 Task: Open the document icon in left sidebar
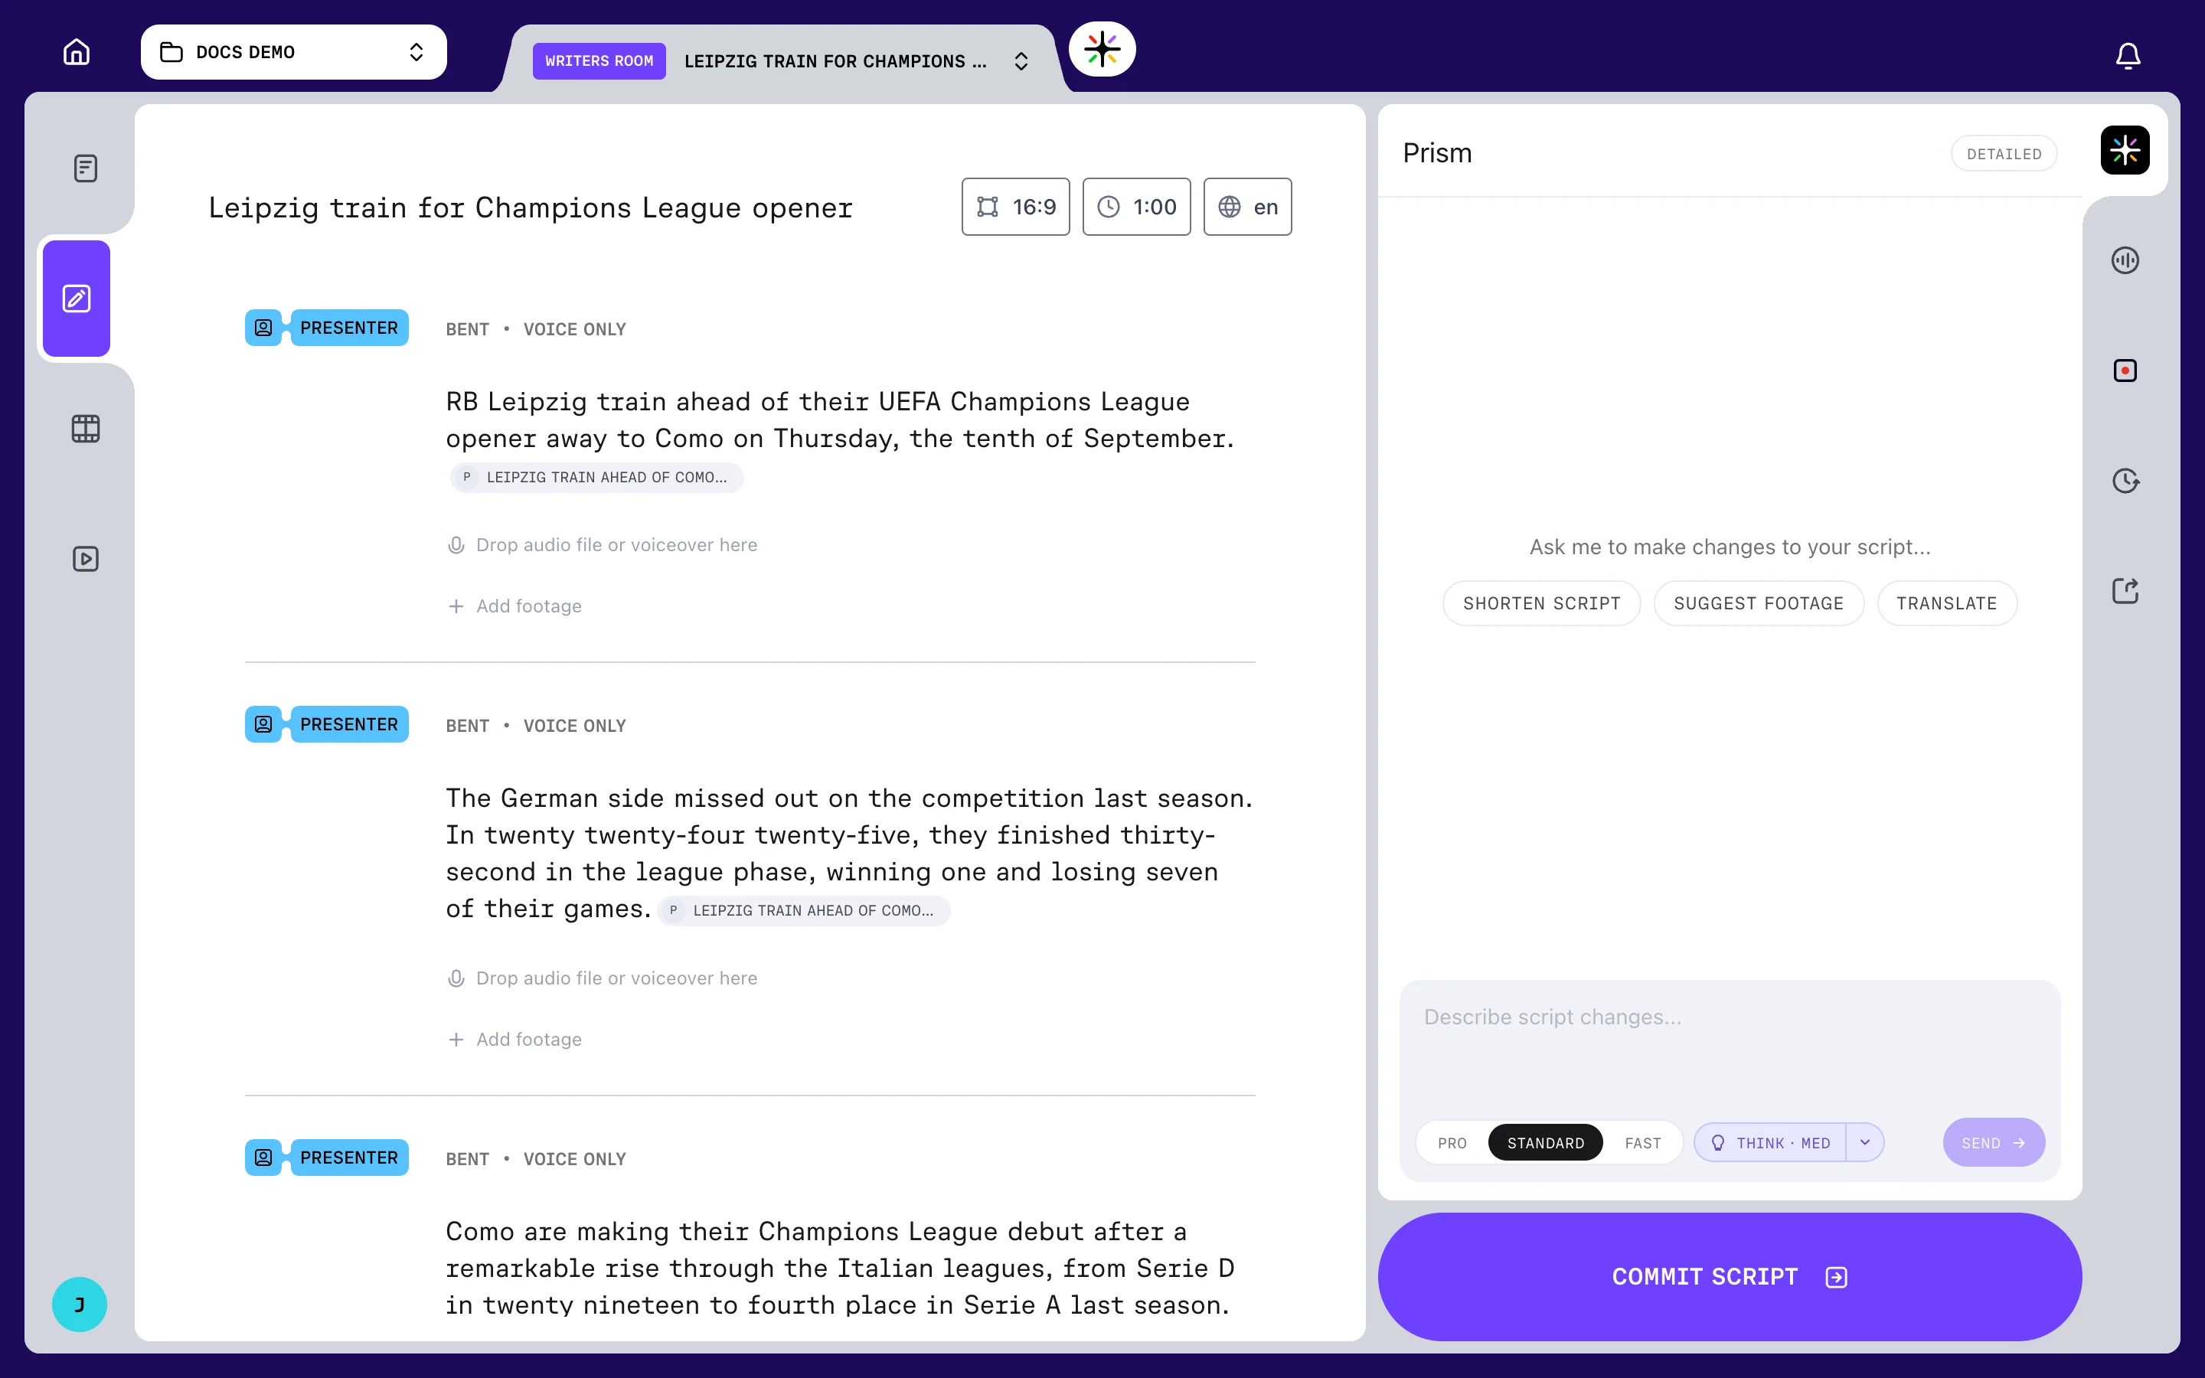pyautogui.click(x=86, y=168)
